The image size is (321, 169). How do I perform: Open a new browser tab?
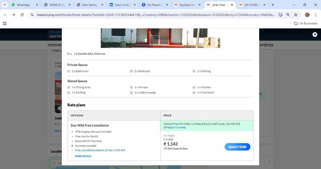(x=273, y=5)
